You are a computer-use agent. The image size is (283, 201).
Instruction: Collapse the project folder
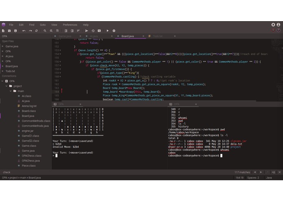pyautogui.click(x=7, y=86)
